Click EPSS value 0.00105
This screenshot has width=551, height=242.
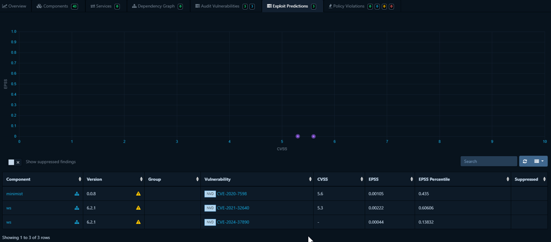click(x=375, y=193)
